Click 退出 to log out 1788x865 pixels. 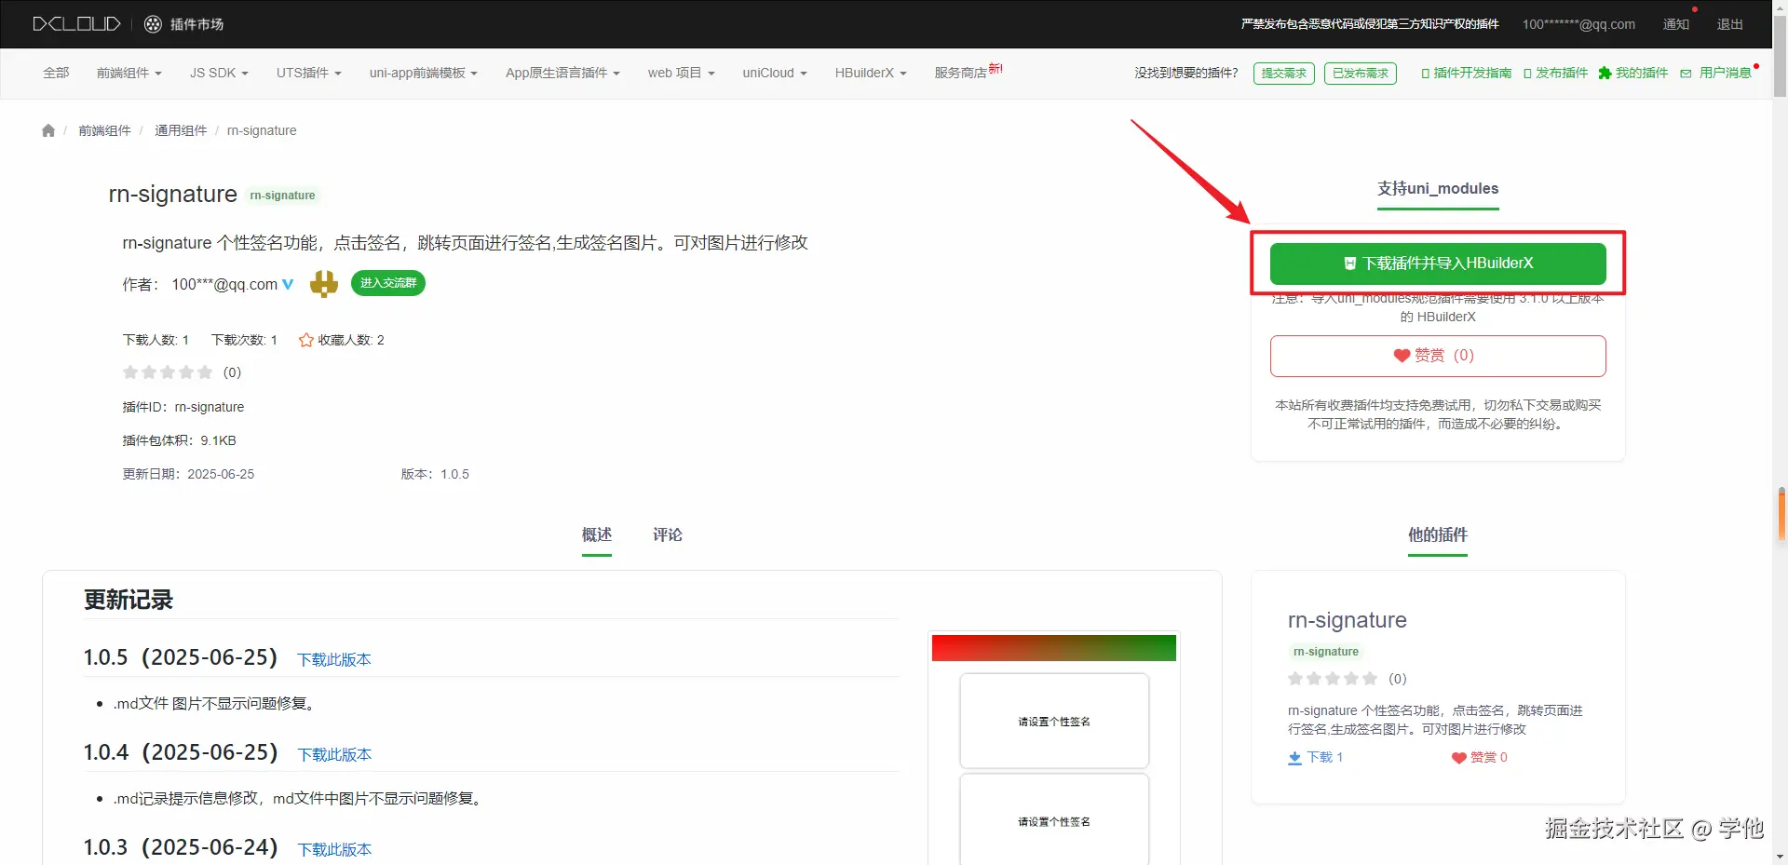(1730, 24)
